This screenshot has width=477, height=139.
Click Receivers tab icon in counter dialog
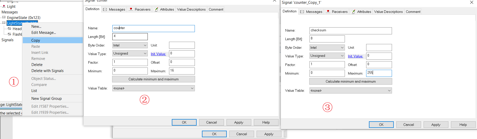[x=131, y=9]
